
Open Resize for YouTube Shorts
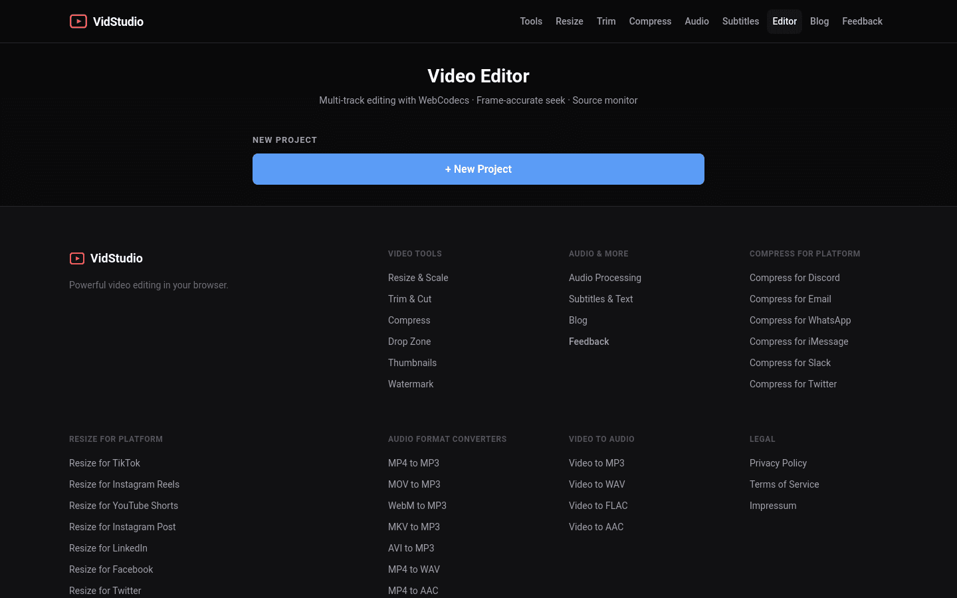coord(124,506)
